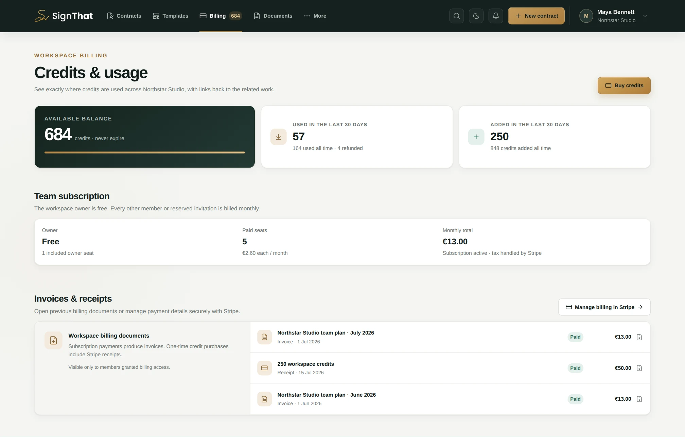Expand the Maya Bennett account menu chevron
The image size is (685, 437).
(645, 16)
